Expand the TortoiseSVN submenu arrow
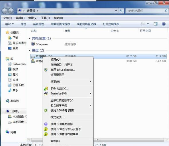169x146 pixels. click(x=90, y=93)
